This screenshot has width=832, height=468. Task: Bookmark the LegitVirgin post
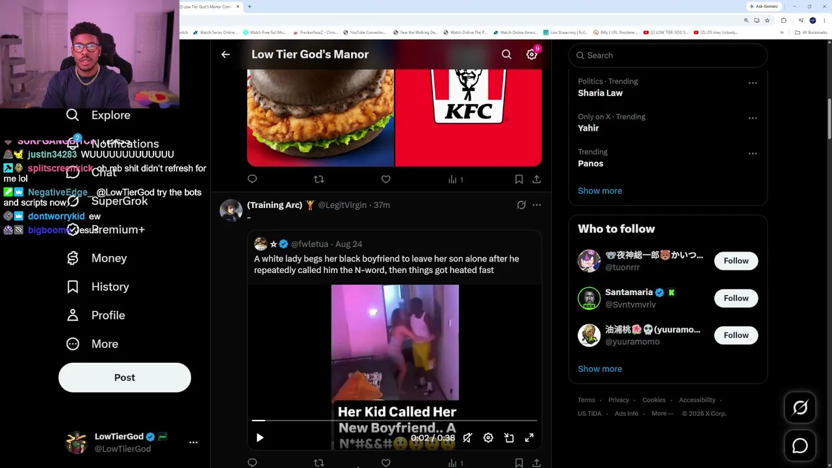519,463
